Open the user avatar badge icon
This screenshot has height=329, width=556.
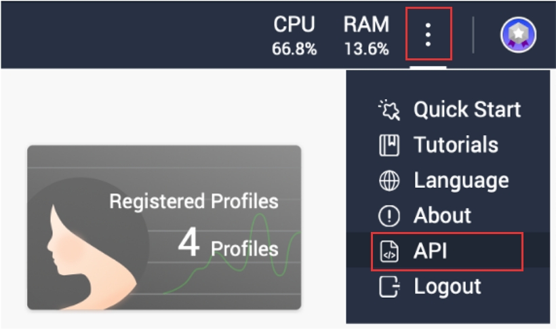[519, 35]
